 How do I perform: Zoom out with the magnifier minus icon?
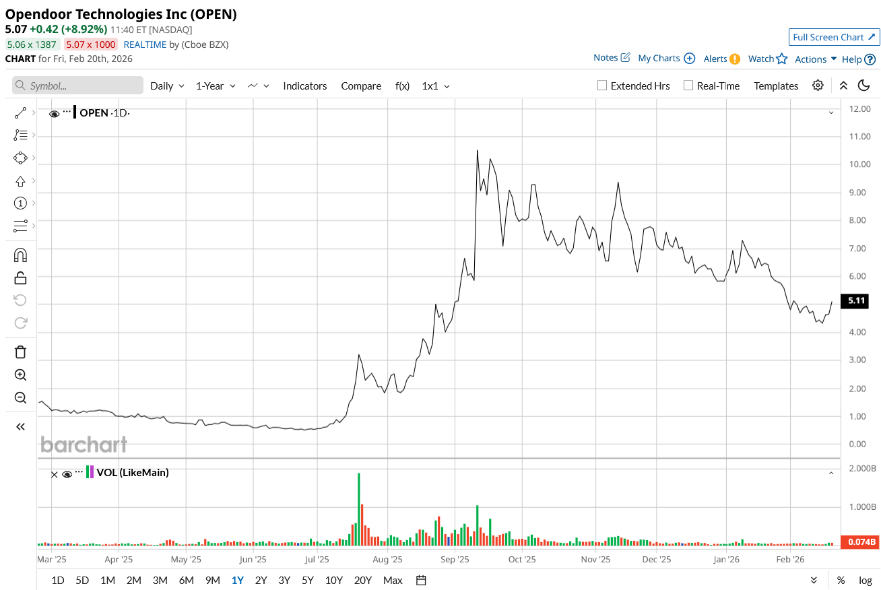[20, 397]
